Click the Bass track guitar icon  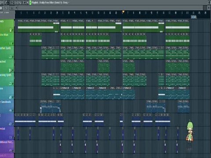pos(11,97)
